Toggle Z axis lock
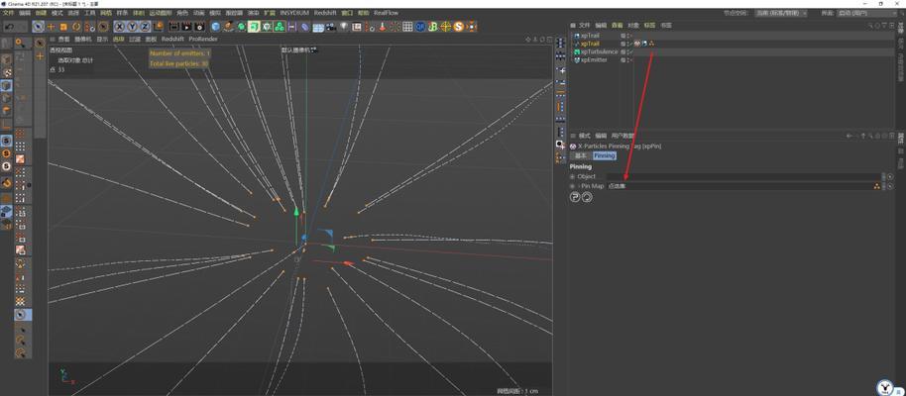Image resolution: width=906 pixels, height=396 pixels. (x=145, y=27)
